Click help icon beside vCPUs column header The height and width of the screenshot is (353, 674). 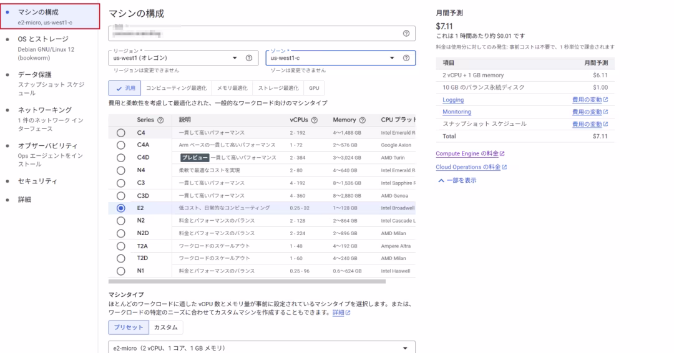[314, 120]
